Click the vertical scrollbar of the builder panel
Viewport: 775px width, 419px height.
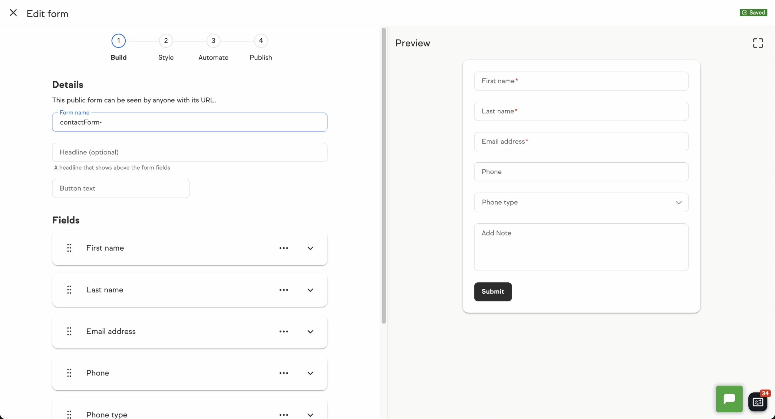coord(384,175)
